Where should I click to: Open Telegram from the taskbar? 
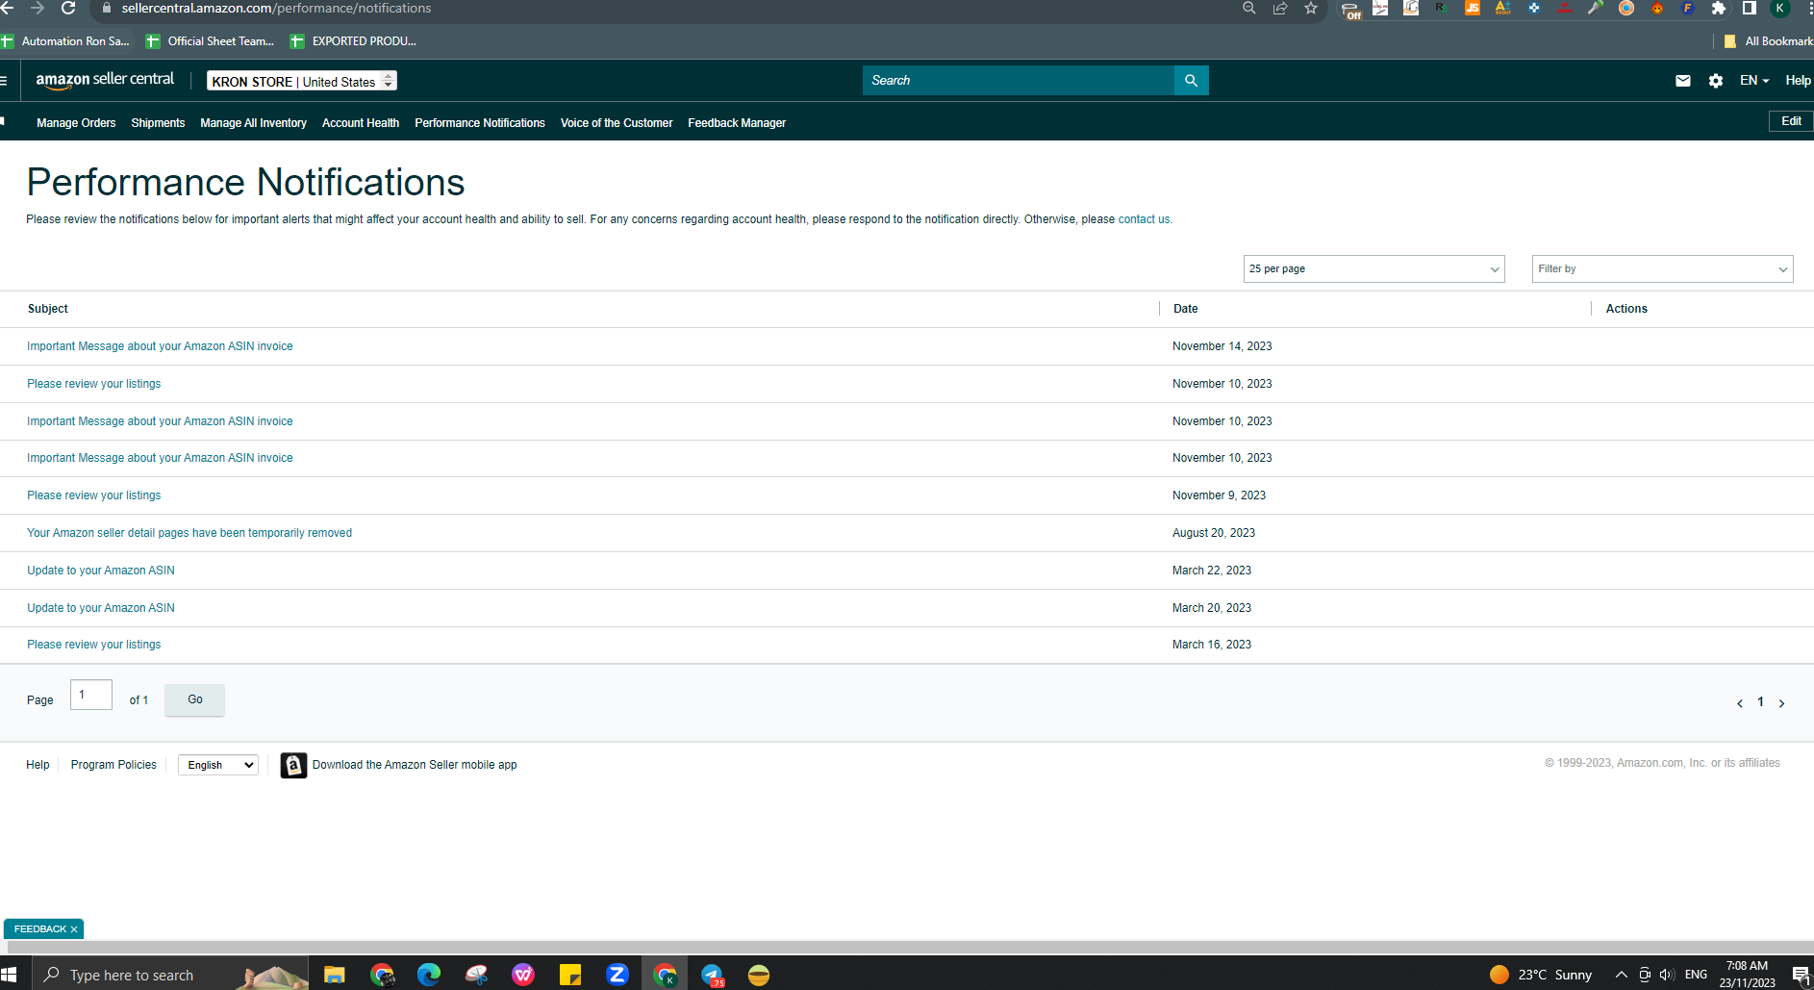[x=712, y=975]
